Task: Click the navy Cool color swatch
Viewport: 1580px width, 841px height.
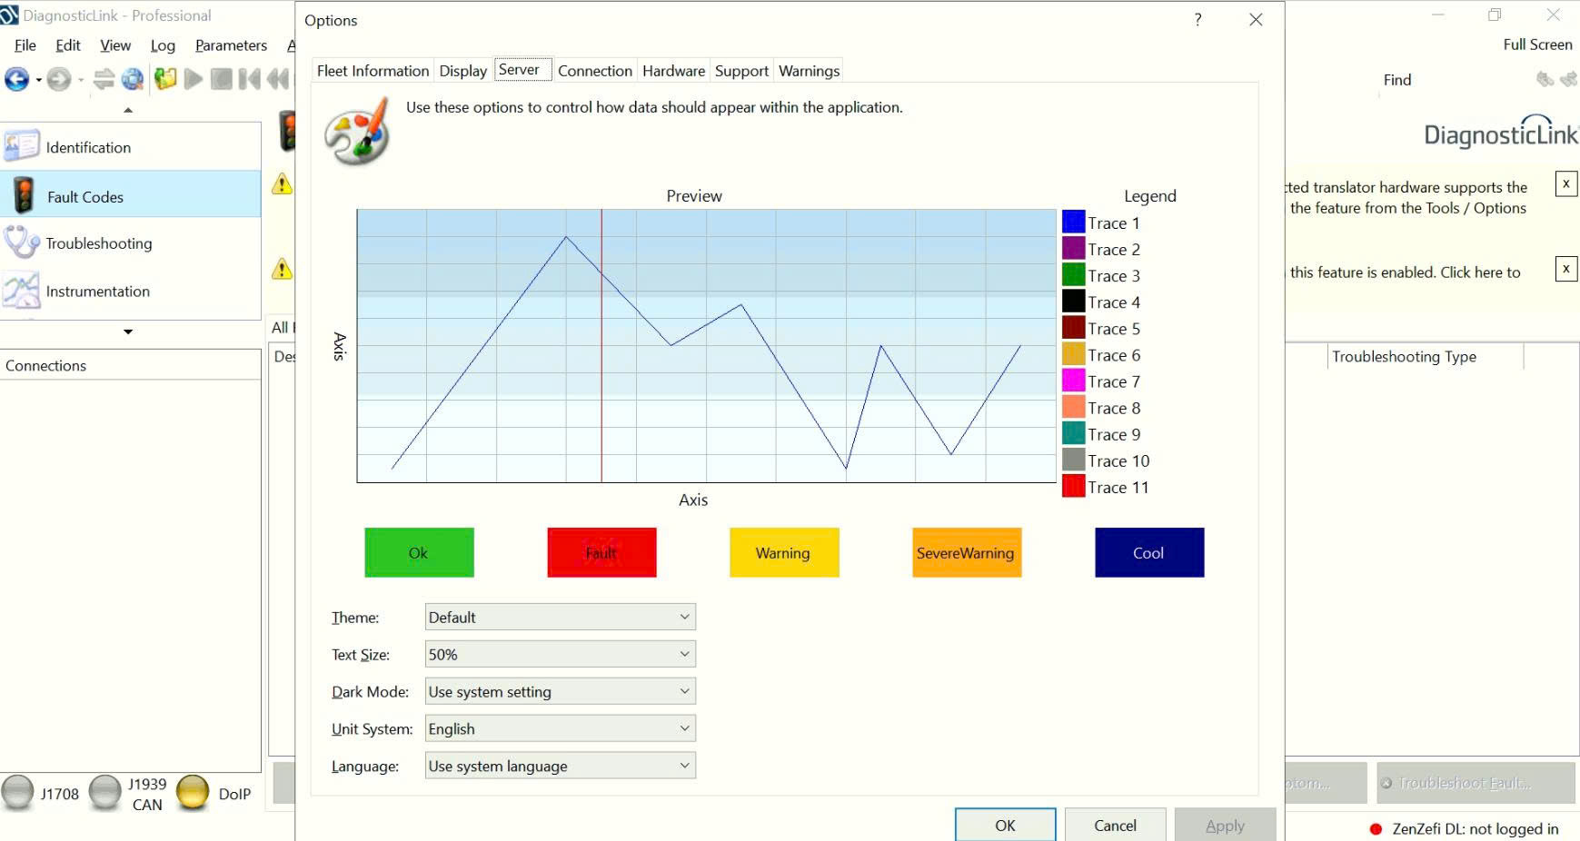Action: point(1149,552)
